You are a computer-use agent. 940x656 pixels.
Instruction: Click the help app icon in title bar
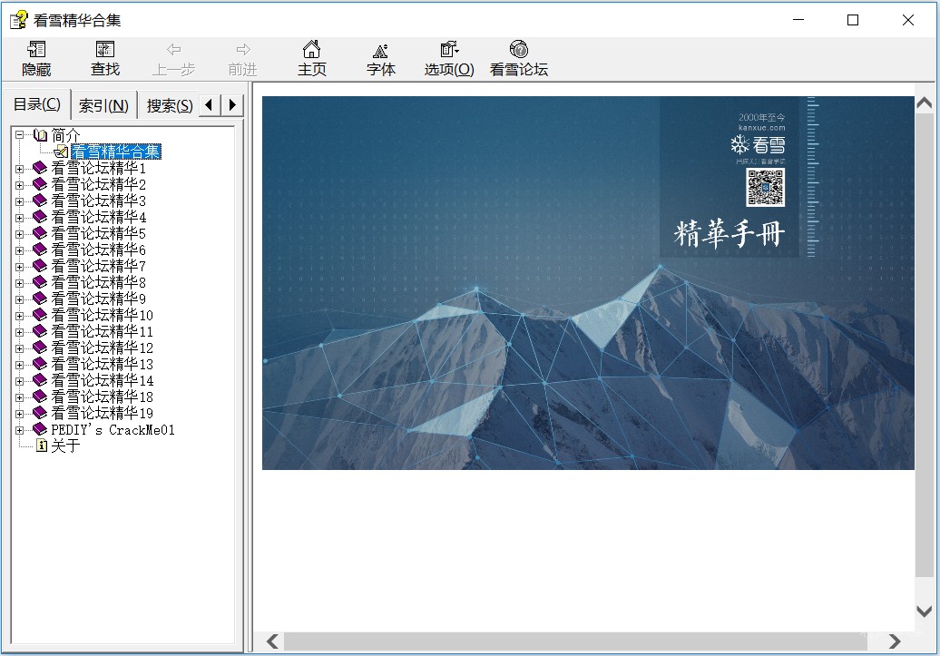click(18, 20)
